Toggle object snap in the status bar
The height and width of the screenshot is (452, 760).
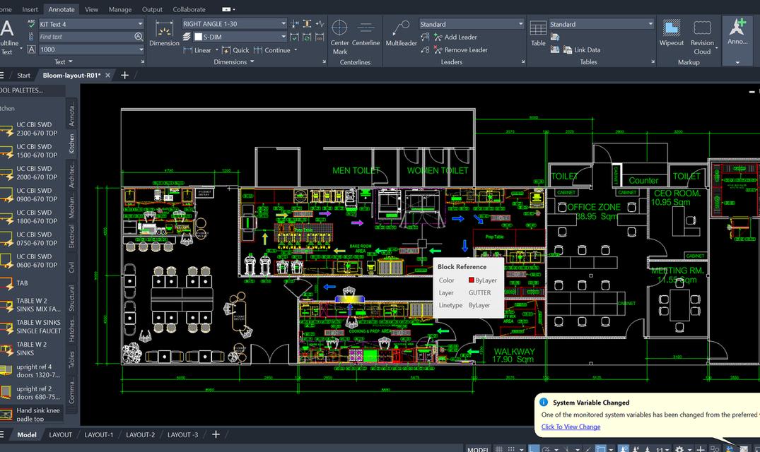pyautogui.click(x=600, y=447)
